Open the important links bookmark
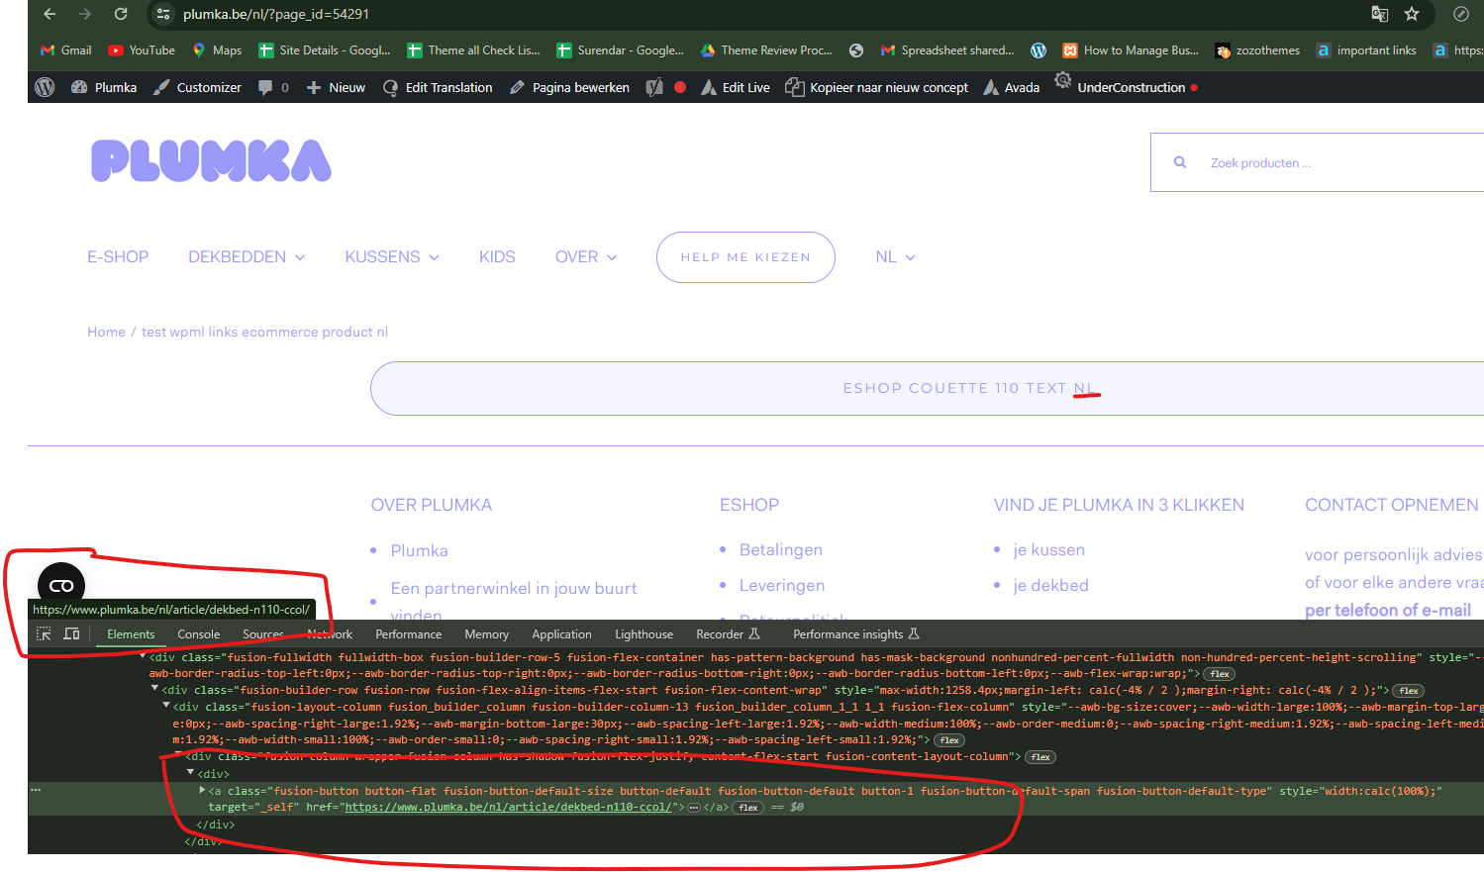 [1366, 50]
